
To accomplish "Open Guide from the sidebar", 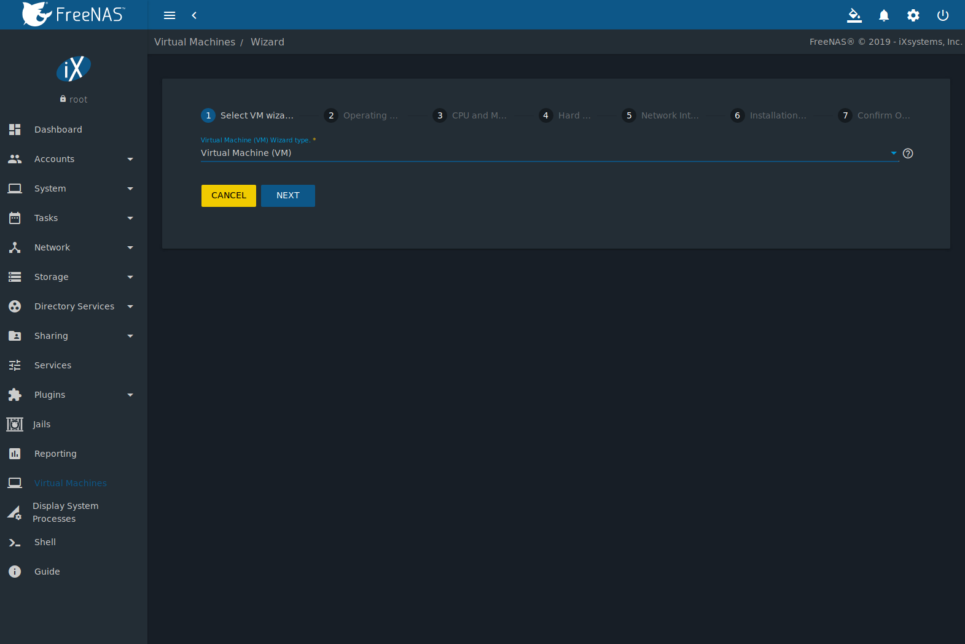I will (x=74, y=572).
